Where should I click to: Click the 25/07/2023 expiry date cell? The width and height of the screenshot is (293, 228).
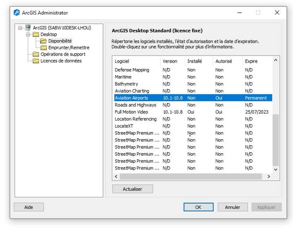pyautogui.click(x=257, y=112)
